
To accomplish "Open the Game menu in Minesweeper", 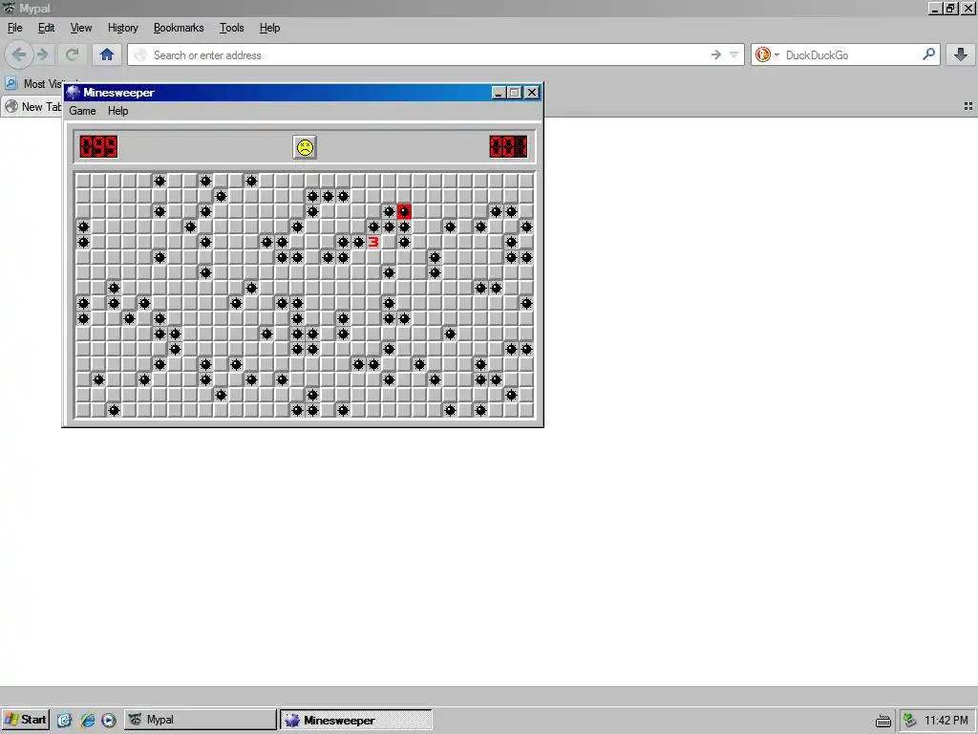I will (x=82, y=111).
